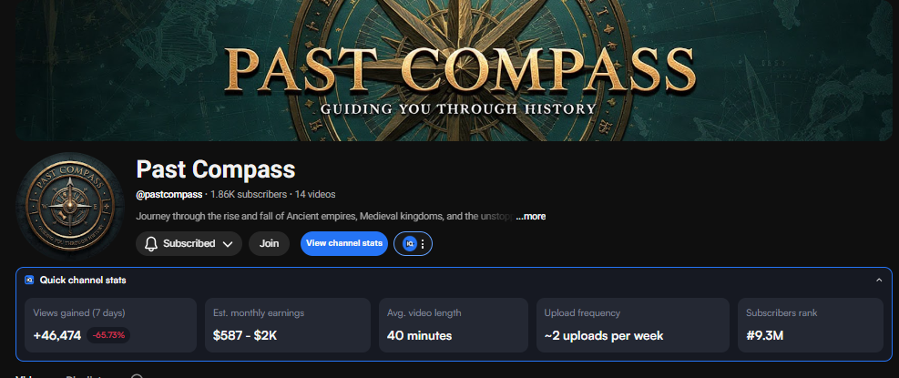This screenshot has height=378, width=899.
Task: Click the Past Compass channel avatar
Action: point(70,206)
